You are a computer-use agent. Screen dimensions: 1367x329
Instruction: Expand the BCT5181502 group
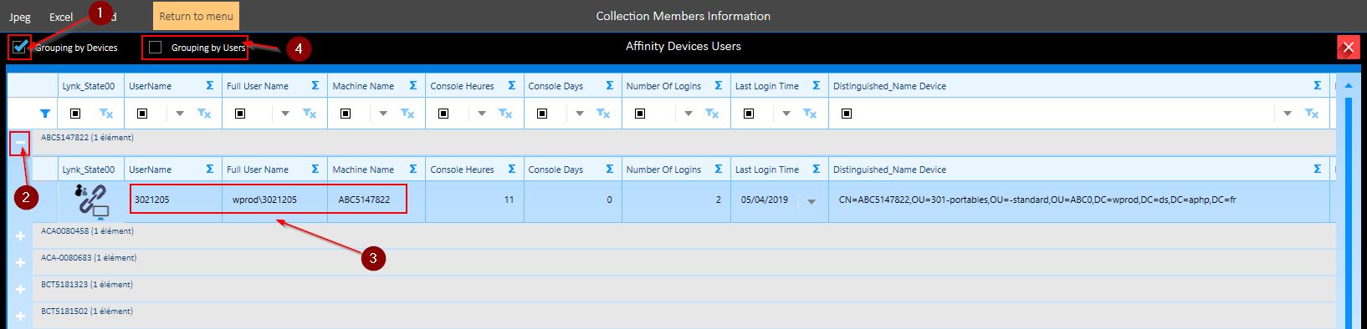(x=20, y=316)
